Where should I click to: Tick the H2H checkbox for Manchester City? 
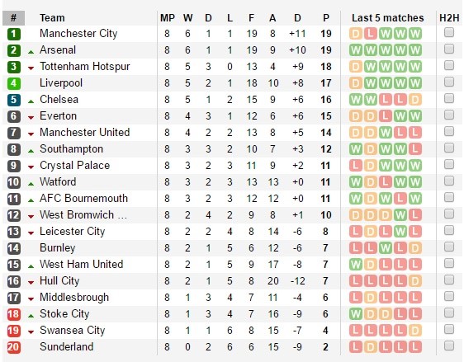pyautogui.click(x=449, y=32)
